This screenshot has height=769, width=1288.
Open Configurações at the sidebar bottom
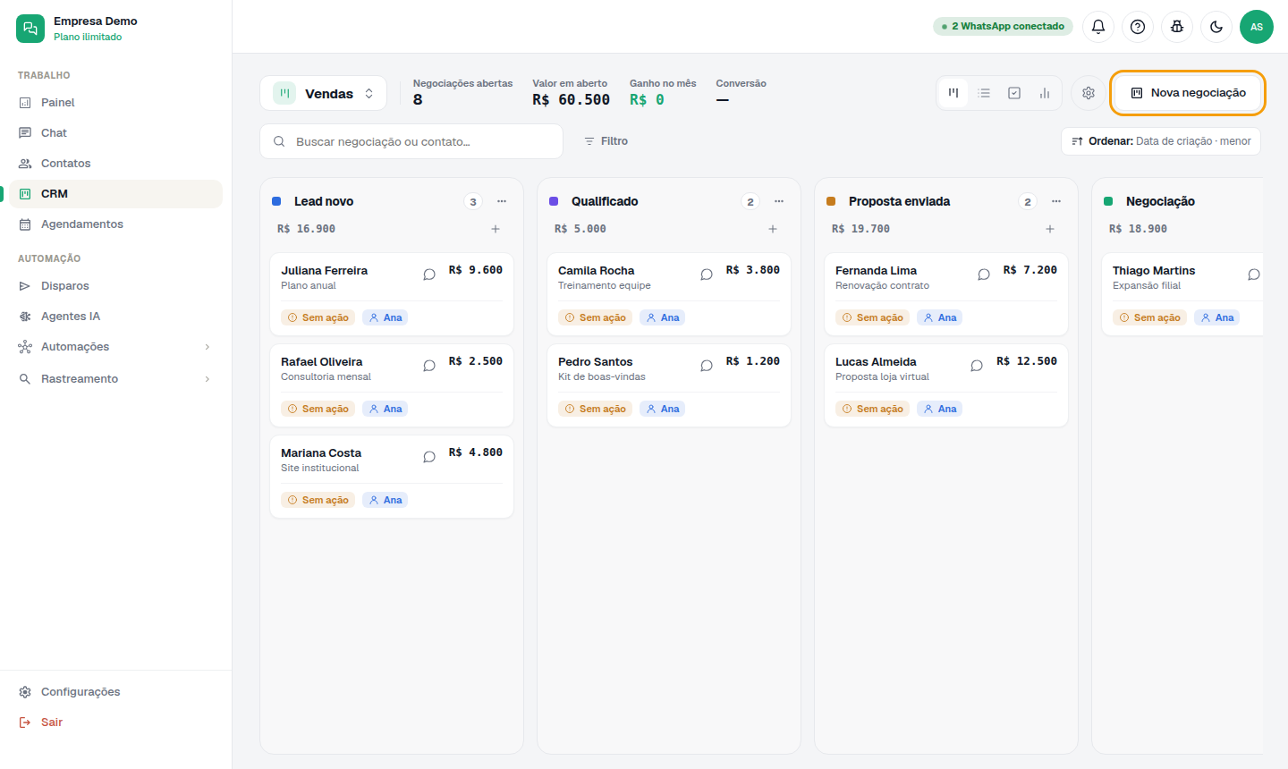pyautogui.click(x=116, y=692)
